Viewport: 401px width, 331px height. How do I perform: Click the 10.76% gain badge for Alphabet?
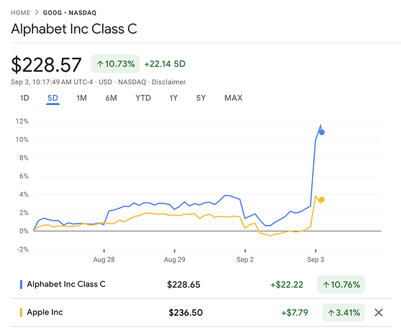click(341, 285)
